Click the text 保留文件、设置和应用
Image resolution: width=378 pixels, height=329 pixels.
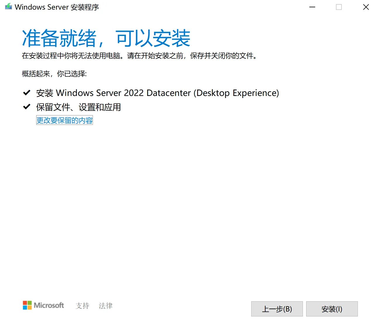tap(78, 107)
